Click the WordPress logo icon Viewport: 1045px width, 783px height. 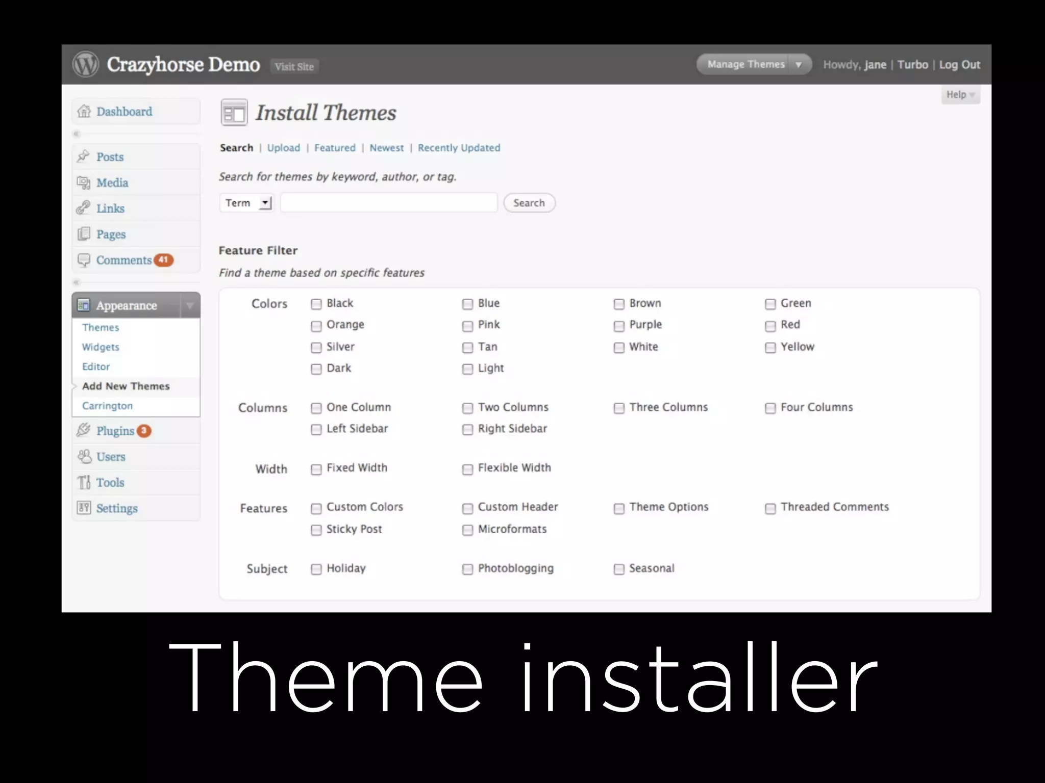pos(85,65)
